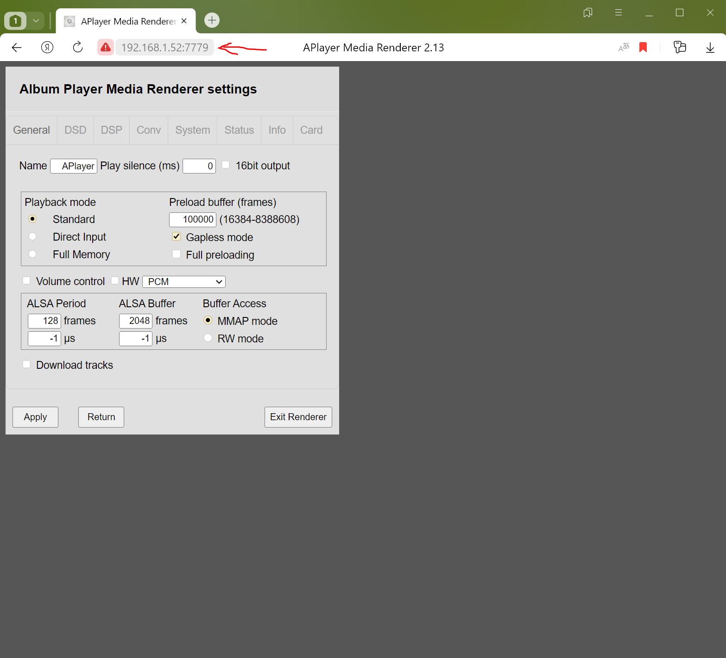
Task: Expand the tab group dropdown chevron
Action: 36,21
